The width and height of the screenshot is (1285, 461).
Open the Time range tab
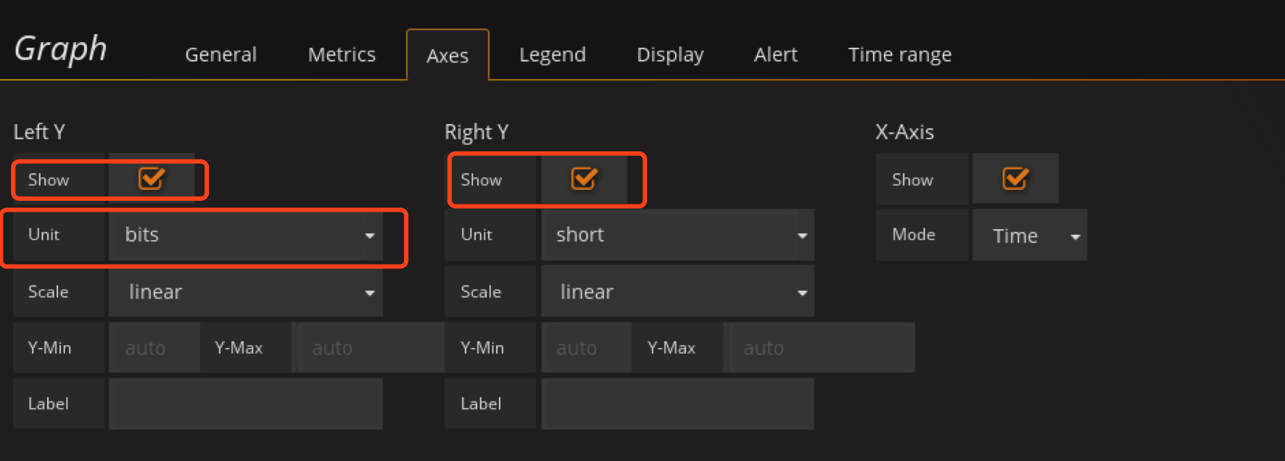[899, 54]
